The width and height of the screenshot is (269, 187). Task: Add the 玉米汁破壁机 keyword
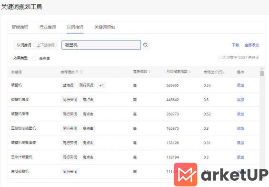click(240, 157)
